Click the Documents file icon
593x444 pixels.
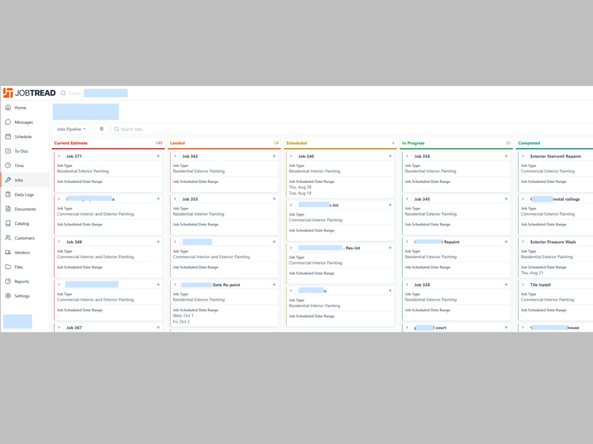pos(8,209)
